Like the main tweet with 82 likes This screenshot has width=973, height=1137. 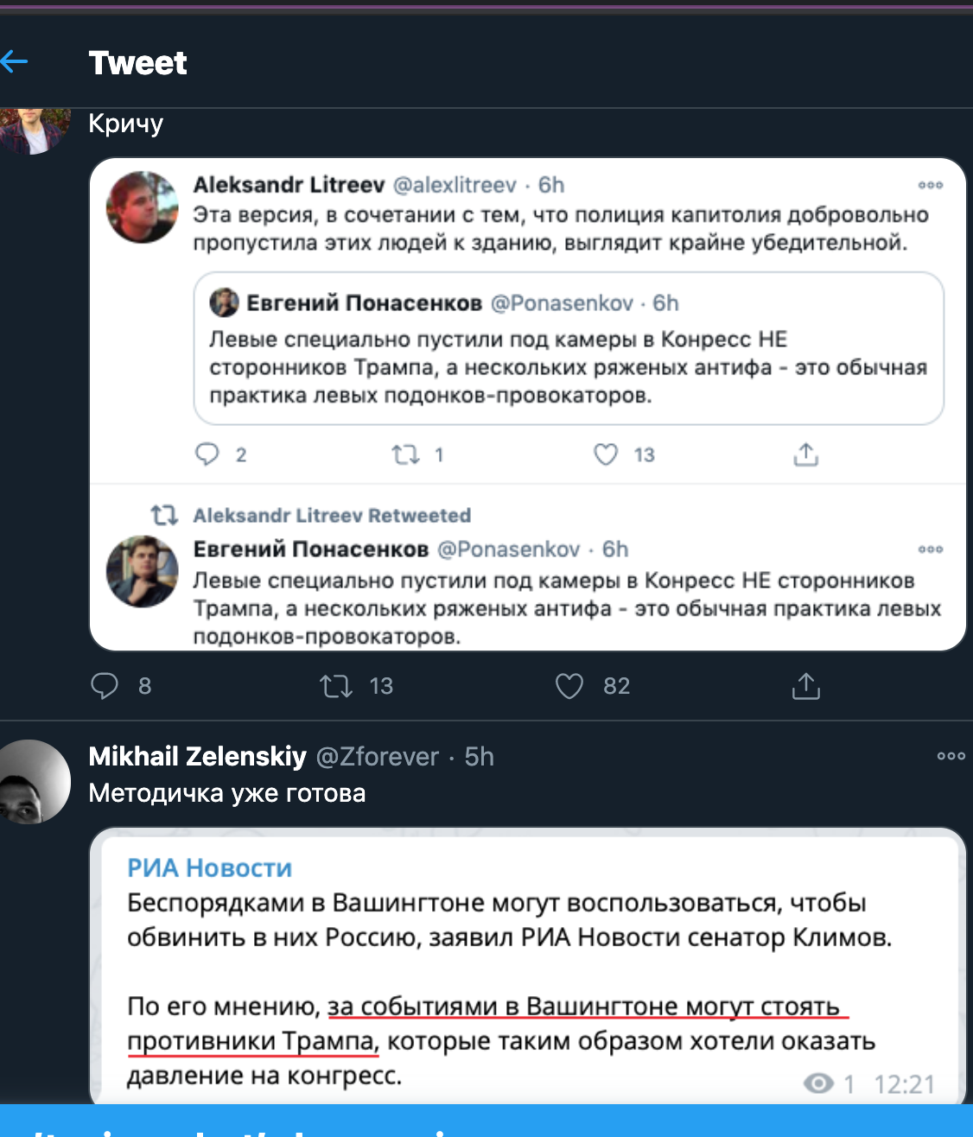[569, 686]
